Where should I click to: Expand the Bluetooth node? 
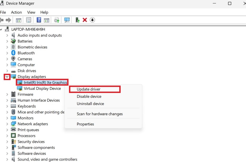coord(7,53)
